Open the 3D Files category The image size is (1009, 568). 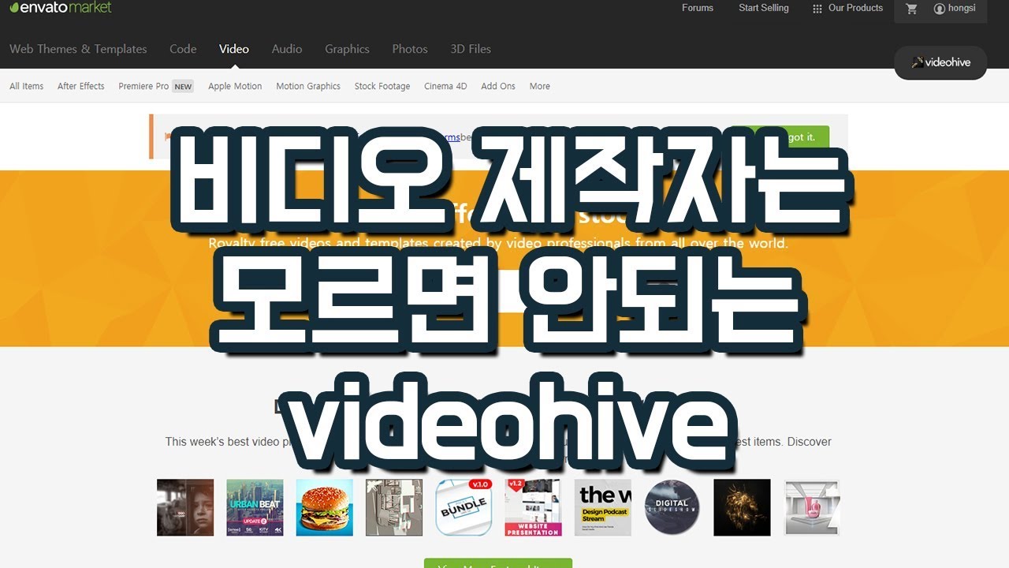(471, 49)
